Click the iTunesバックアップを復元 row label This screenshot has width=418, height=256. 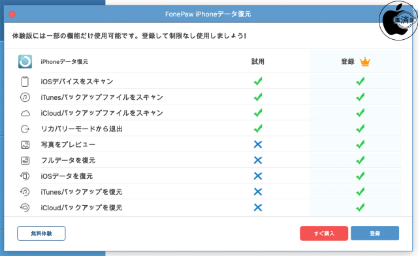click(81, 192)
